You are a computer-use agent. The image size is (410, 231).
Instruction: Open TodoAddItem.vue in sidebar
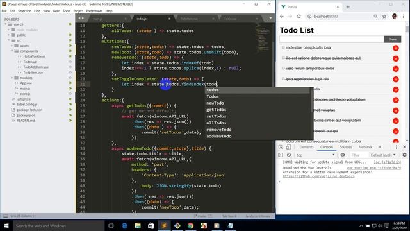pyautogui.click(x=36, y=67)
